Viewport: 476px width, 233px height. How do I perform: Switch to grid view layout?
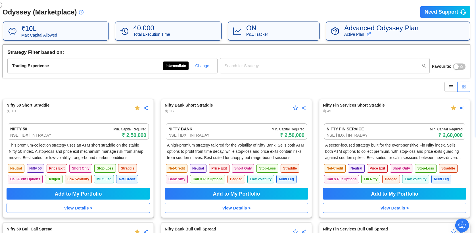(464, 87)
